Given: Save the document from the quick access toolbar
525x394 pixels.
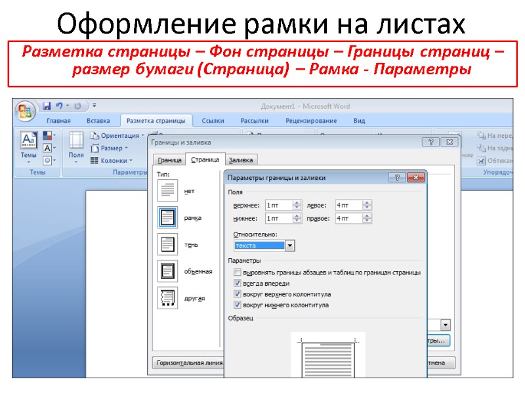Looking at the screenshot, I should [x=47, y=106].
